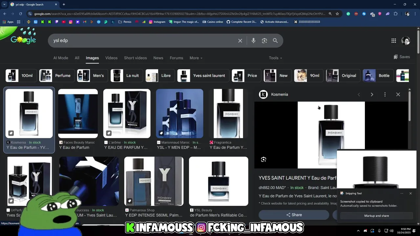
Task: Close the 'ysl edp - Google Search' tab
Action: pos(56,5)
